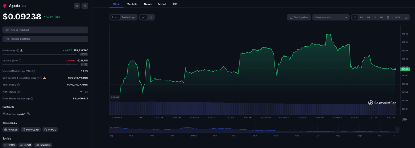Click the $0.09238 price heading
Image resolution: width=415 pixels, height=148 pixels.
click(x=22, y=17)
